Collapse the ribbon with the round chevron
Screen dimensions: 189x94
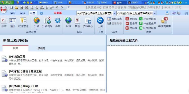[x=41, y=13]
